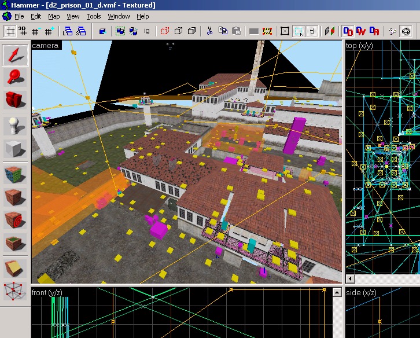420x338 pixels.
Task: Click the top view scroll-left arrow
Action: tap(350, 278)
